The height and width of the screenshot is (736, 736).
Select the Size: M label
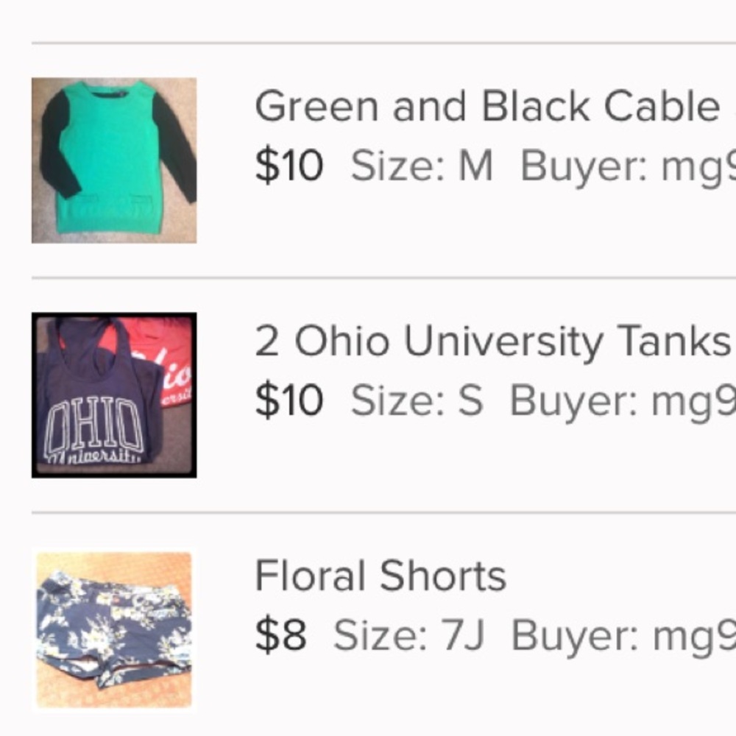click(x=422, y=166)
